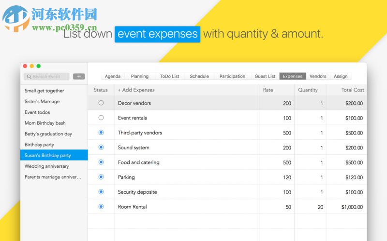Click the Food and catering expense name

pyautogui.click(x=139, y=162)
